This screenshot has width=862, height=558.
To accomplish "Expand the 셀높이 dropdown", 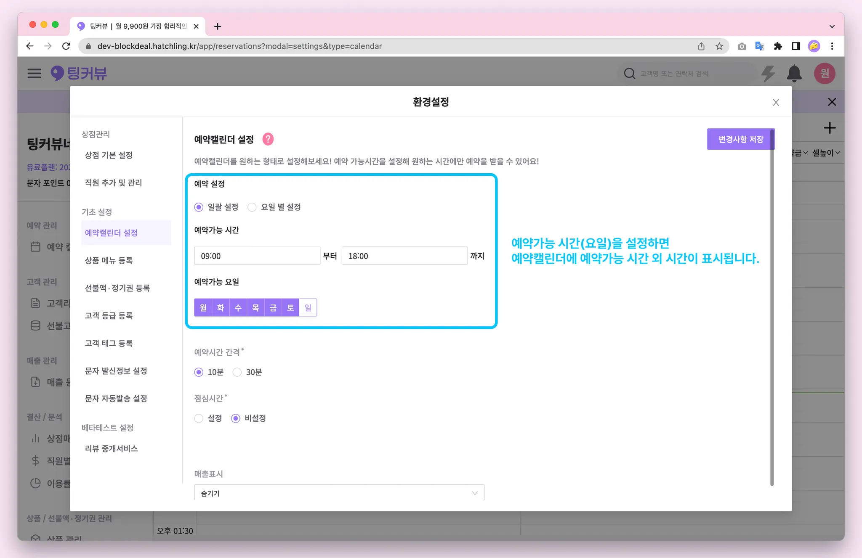I will click(826, 153).
